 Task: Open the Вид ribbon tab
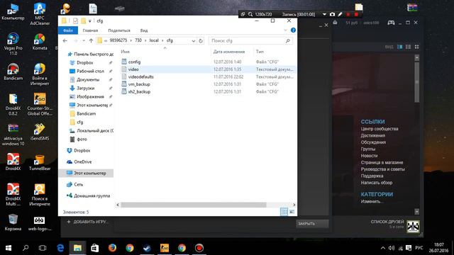click(144, 30)
